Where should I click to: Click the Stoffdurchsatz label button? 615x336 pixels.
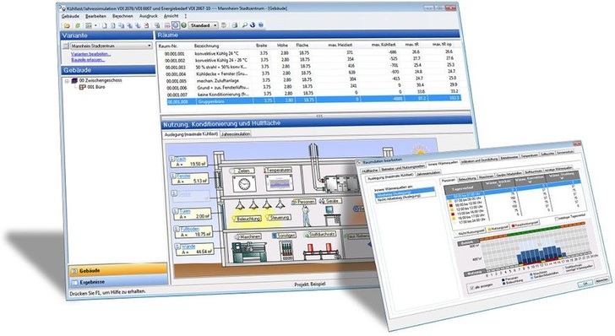320,234
